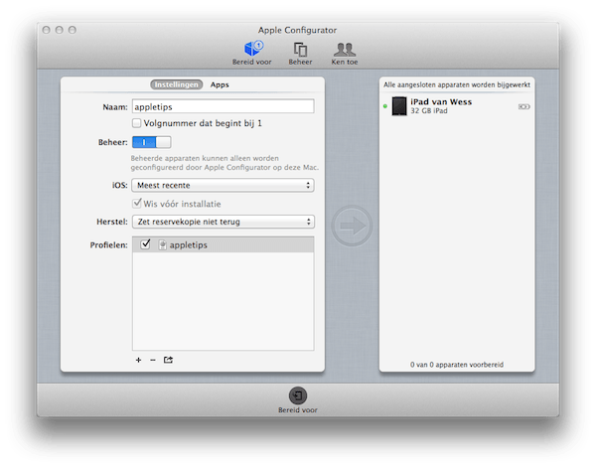This screenshot has height=468, width=596.
Task: Uncheck Wis vóór installatie checkbox
Action: 137,204
